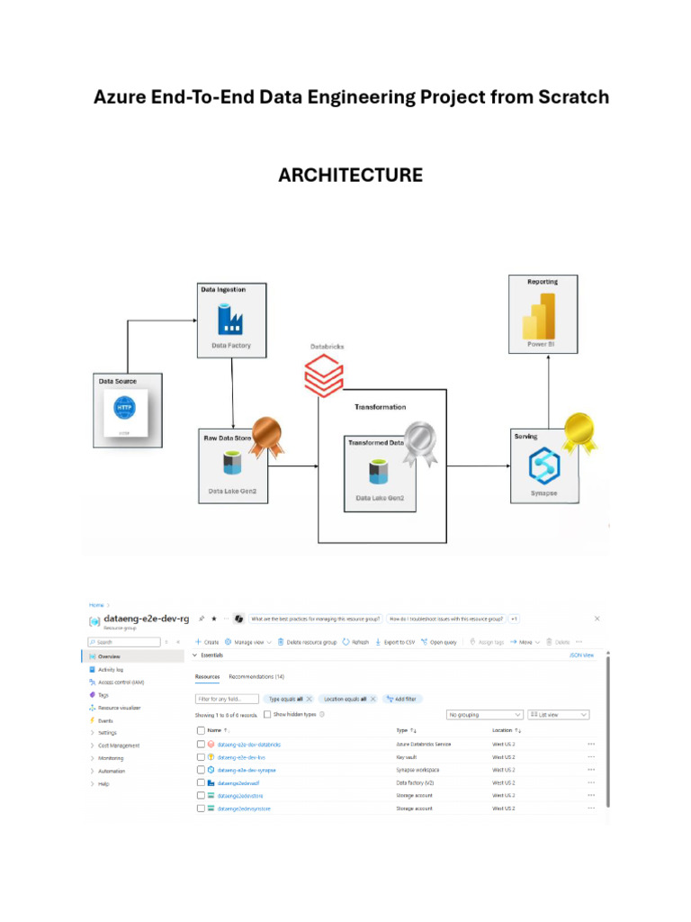The height and width of the screenshot is (922, 691).
Task: Open the Move dropdown in the toolbar
Action: pos(525,642)
